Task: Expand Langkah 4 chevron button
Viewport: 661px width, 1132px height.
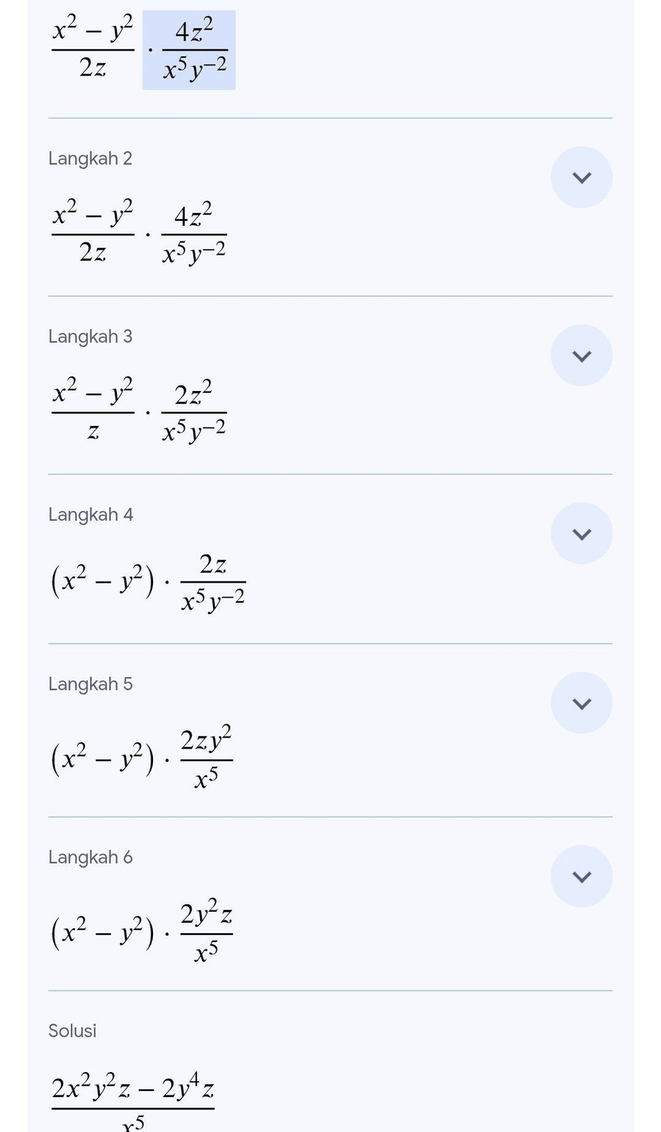Action: click(x=581, y=533)
